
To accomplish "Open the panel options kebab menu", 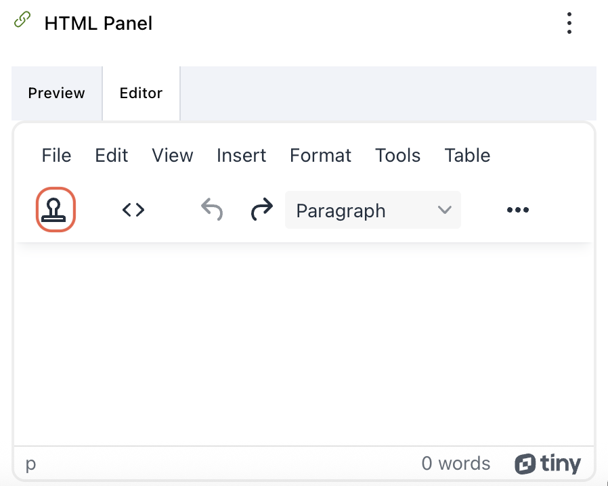I will coord(569,22).
